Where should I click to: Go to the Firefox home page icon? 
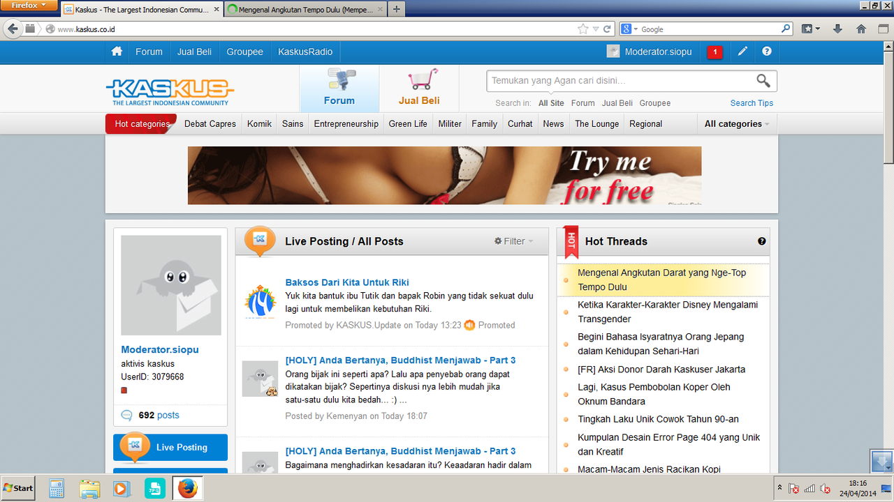(x=861, y=29)
